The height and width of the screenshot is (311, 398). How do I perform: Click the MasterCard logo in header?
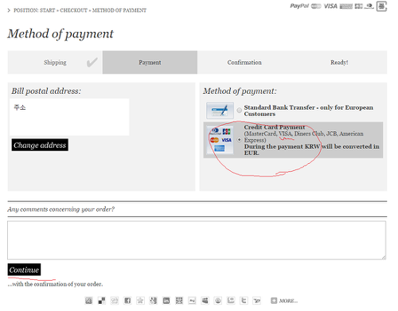316,6
